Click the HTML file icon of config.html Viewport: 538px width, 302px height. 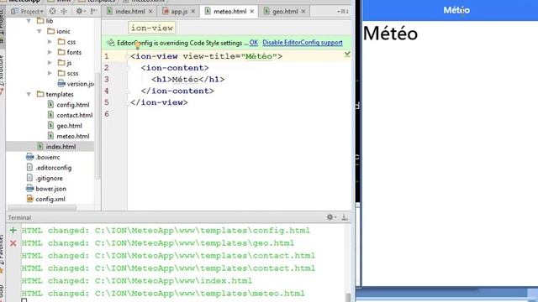tap(50, 104)
